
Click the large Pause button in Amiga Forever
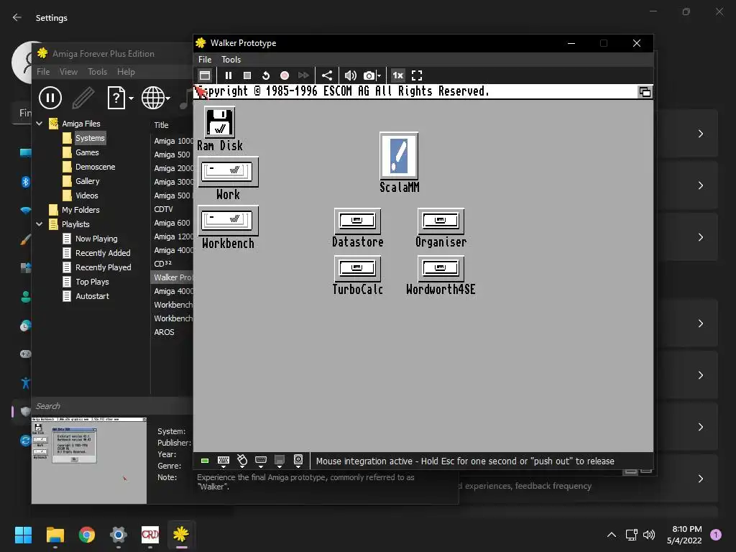[50, 98]
